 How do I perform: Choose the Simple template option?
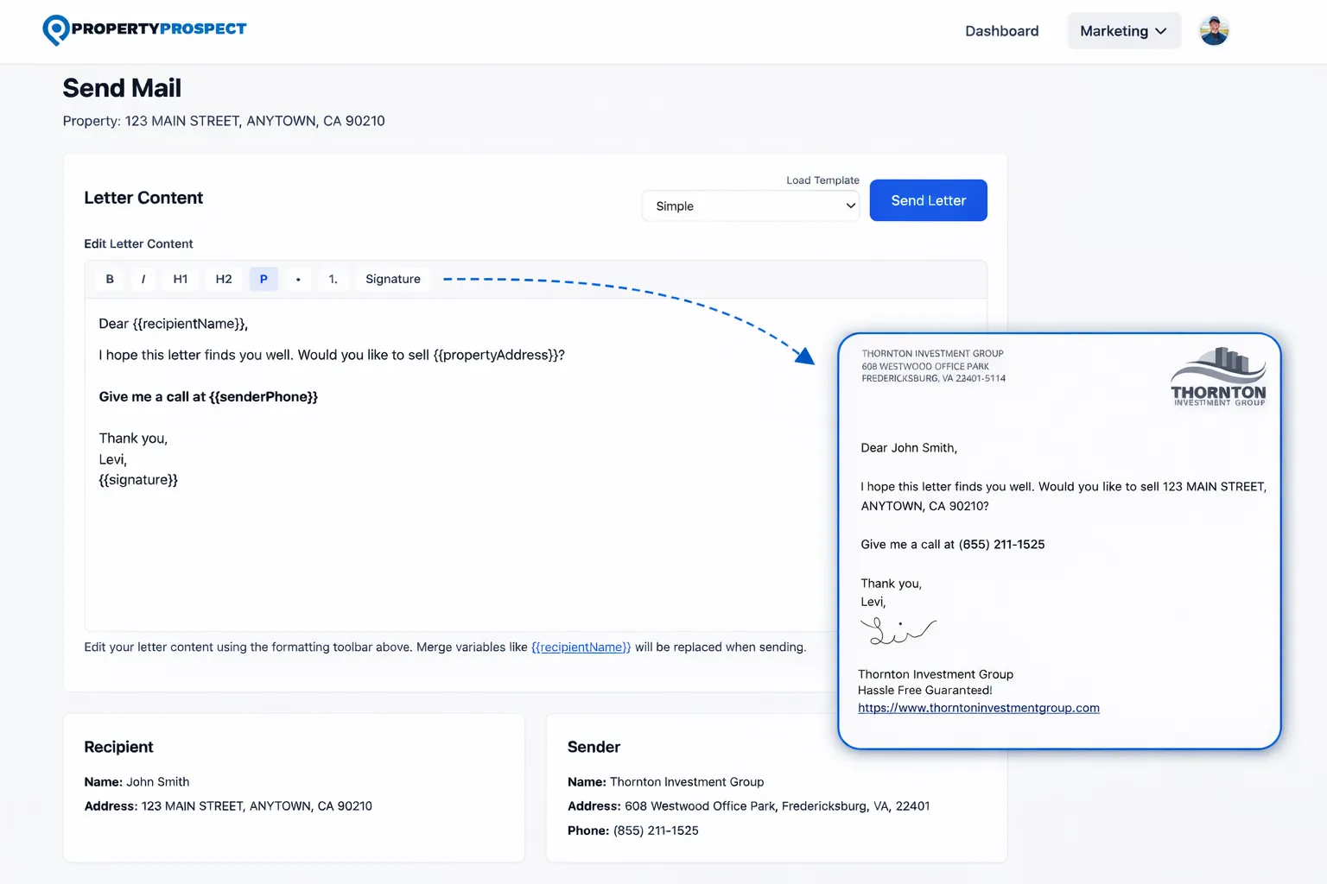tap(750, 205)
